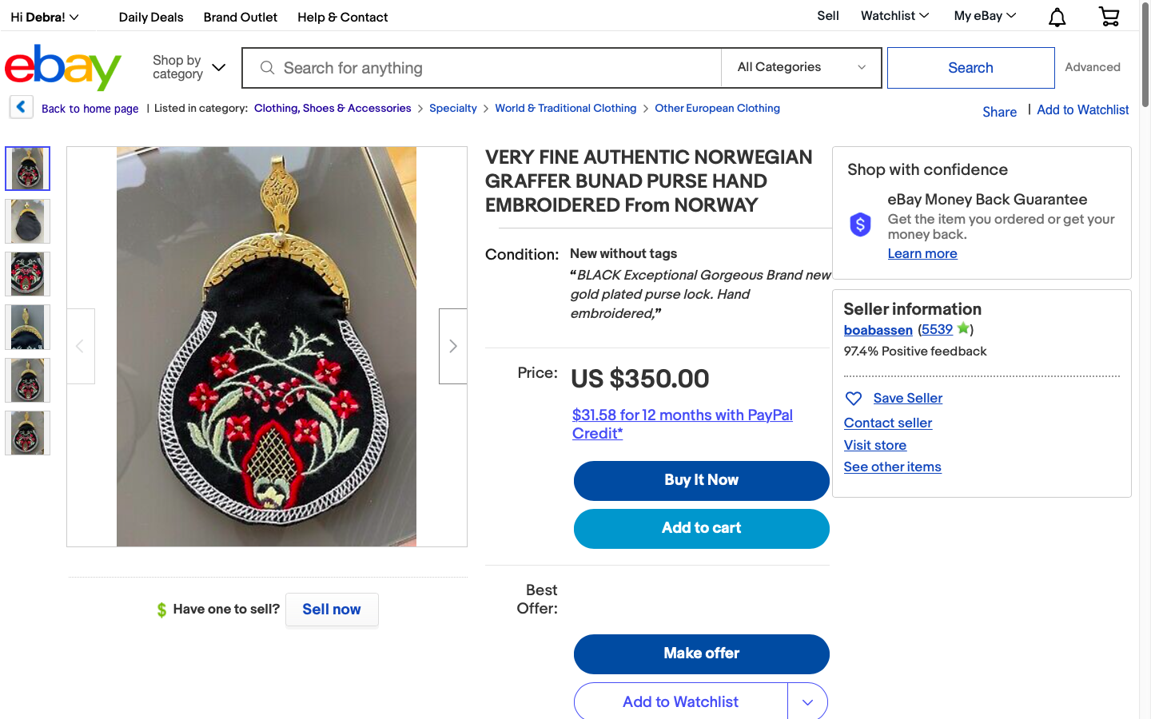This screenshot has height=719, width=1151.
Task: Show previous product image arrow
Action: pos(80,346)
